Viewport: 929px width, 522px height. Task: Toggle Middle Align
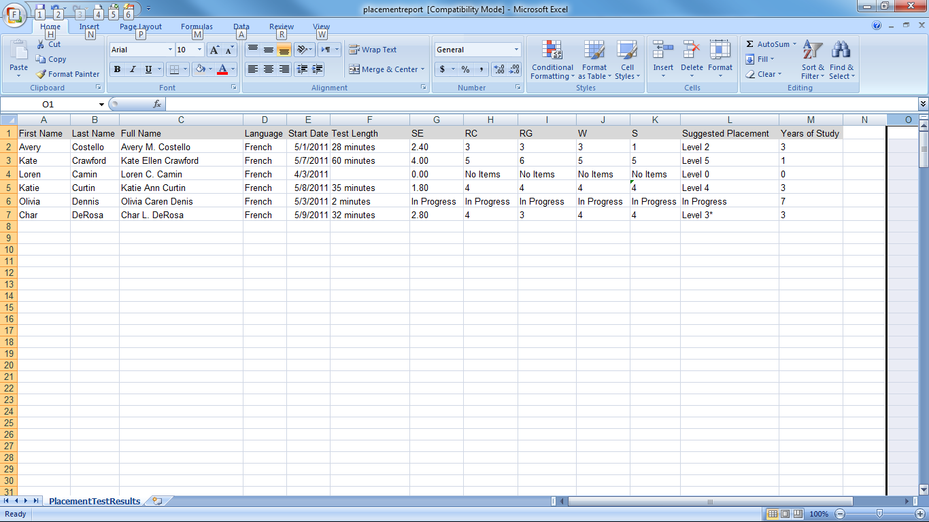pyautogui.click(x=268, y=50)
